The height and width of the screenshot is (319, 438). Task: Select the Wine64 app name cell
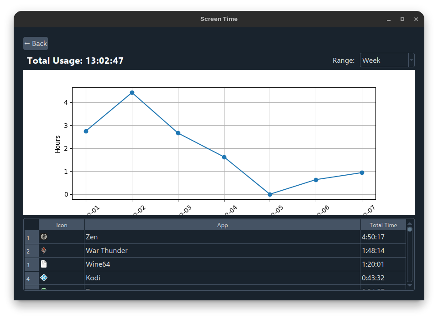(x=222, y=264)
